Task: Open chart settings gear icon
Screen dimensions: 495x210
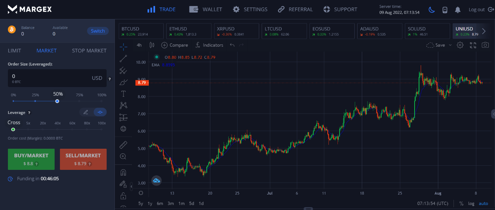Action: pos(460,45)
